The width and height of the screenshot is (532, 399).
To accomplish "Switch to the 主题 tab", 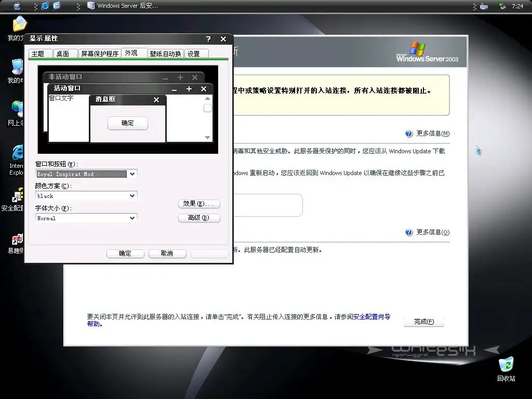I will pos(41,54).
